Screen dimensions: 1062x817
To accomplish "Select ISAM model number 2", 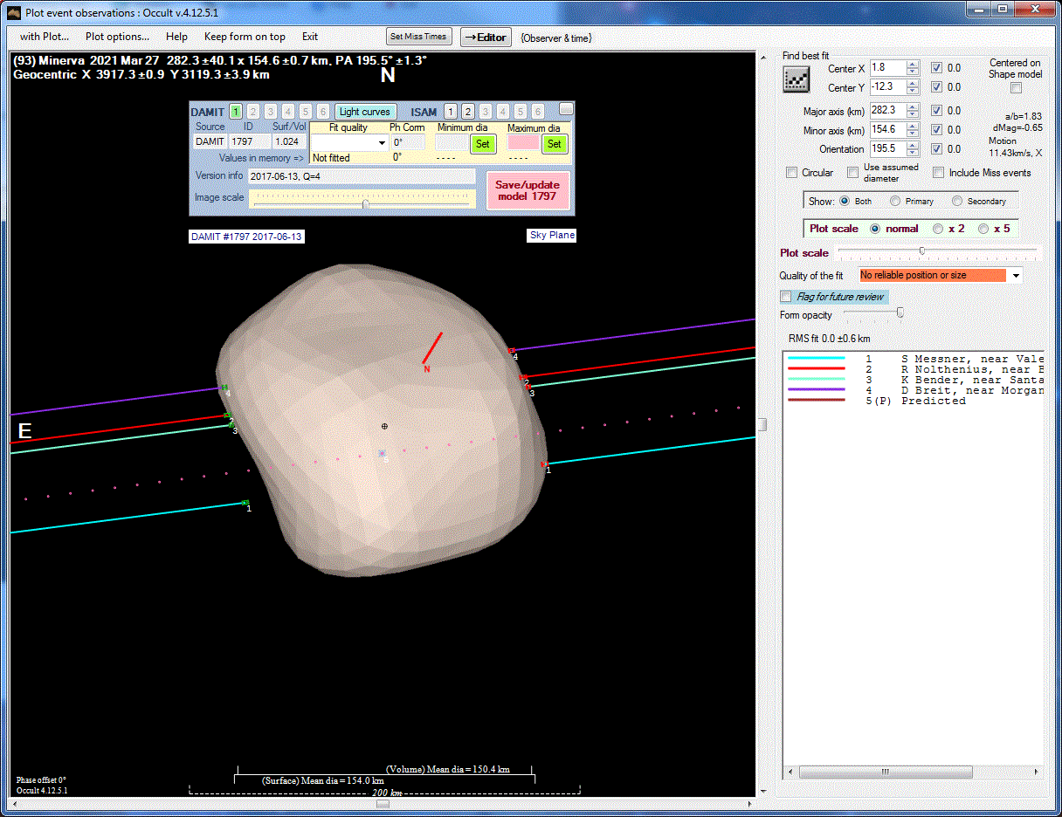I will click(x=467, y=112).
